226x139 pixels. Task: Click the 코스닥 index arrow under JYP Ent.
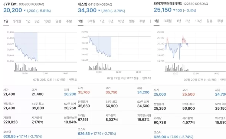click(17, 136)
